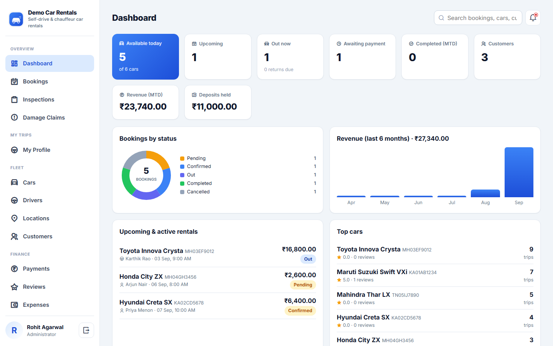
Task: Click the Out purple legend swatch
Action: 182,175
